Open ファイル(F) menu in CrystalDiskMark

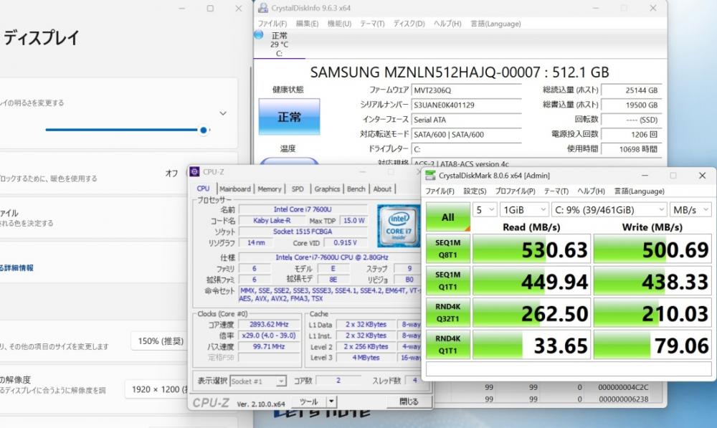point(440,191)
